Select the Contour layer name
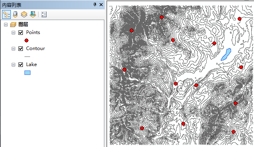The height and width of the screenshot is (147, 254). pyautogui.click(x=35, y=48)
